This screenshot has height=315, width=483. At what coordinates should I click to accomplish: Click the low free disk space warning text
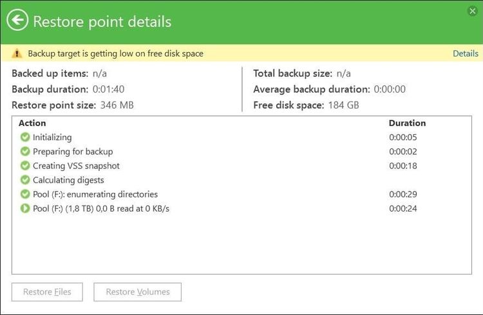(115, 53)
